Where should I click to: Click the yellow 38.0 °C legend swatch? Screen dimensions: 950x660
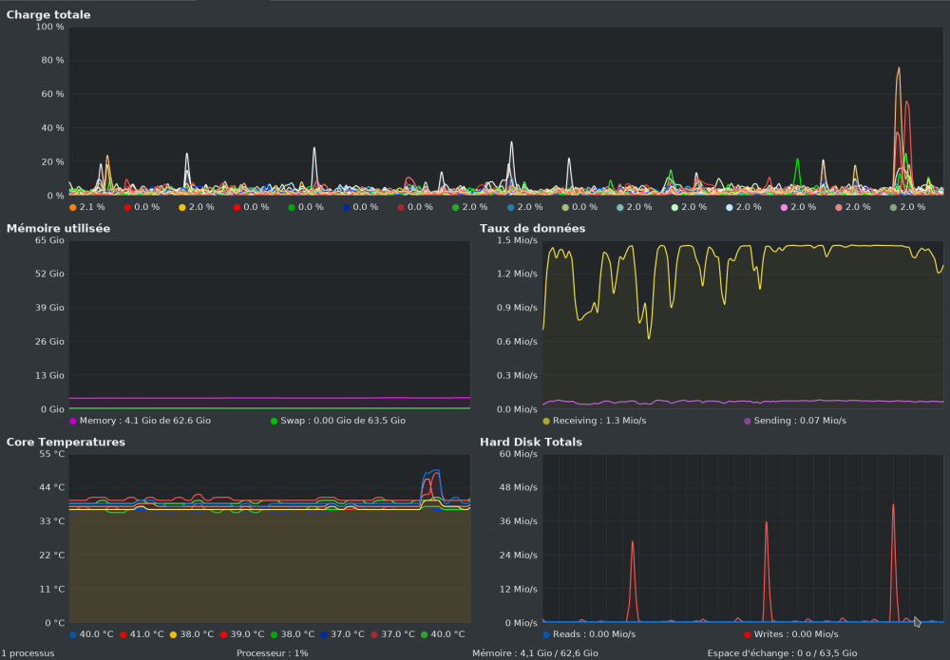click(x=173, y=634)
